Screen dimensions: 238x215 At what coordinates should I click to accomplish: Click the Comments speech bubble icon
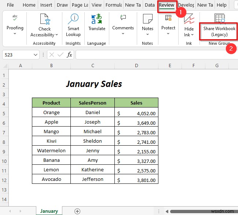123,18
